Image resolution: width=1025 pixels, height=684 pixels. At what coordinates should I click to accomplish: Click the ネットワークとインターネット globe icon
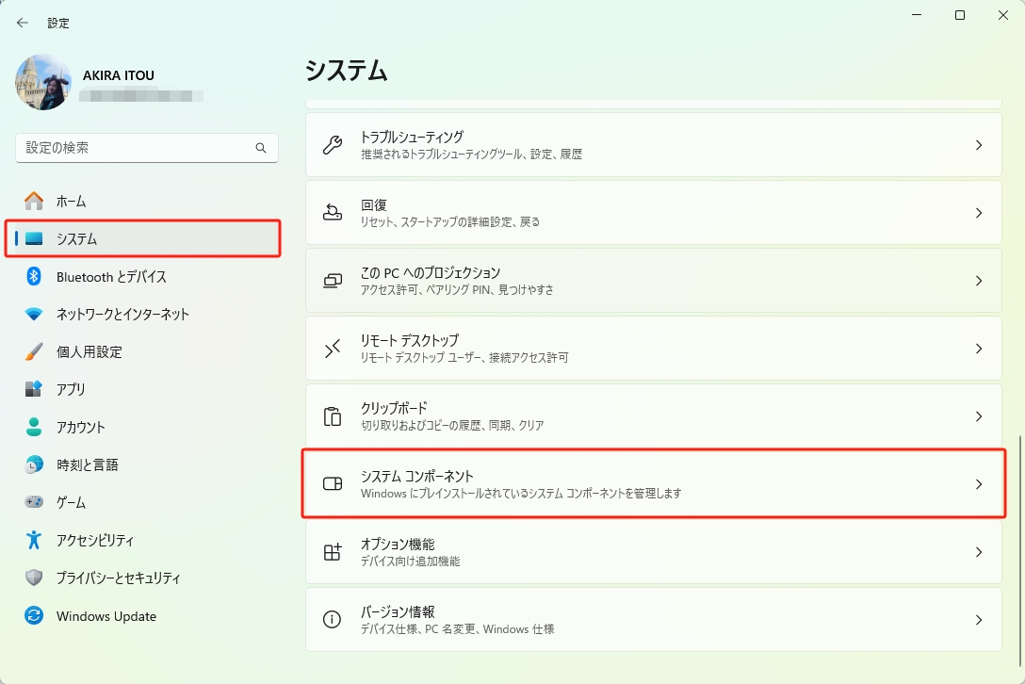(x=30, y=314)
